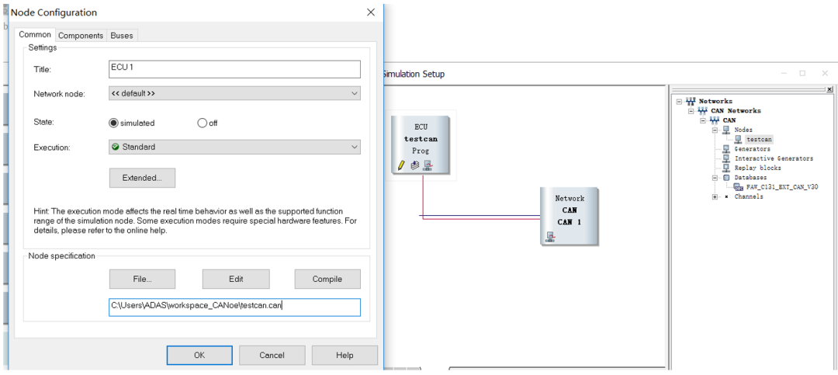Switch to the Components tab
838x375 pixels.
[x=81, y=35]
